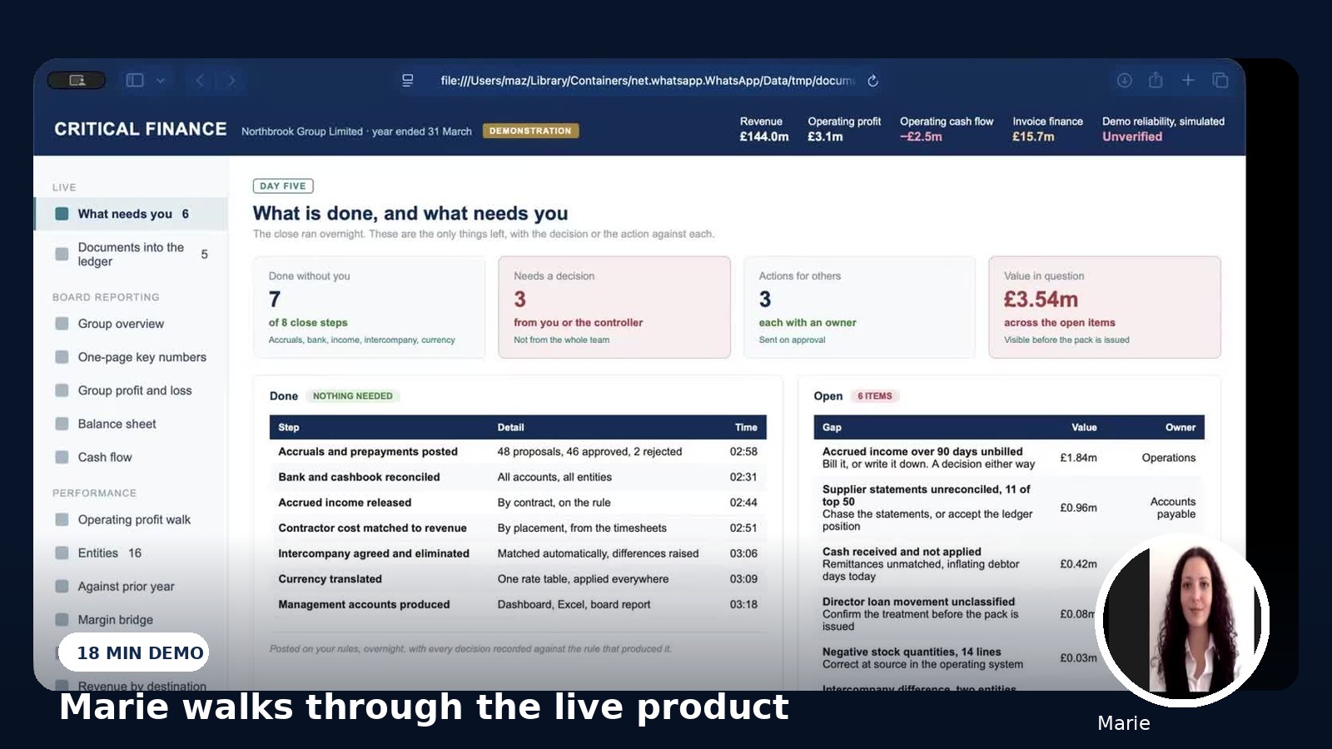1332x749 pixels.
Task: Open Supplier statements unreconciled gap
Action: point(1009,508)
